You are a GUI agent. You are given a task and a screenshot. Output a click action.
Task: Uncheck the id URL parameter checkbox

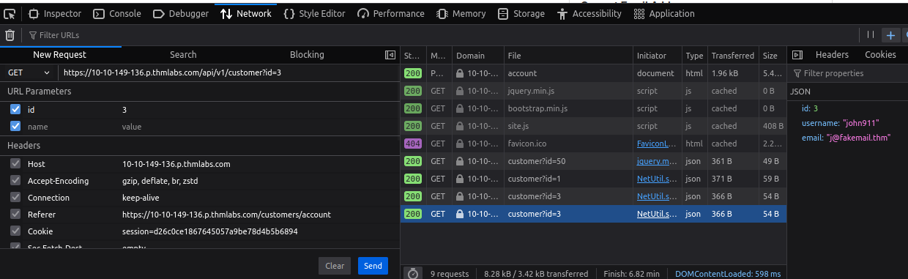pyautogui.click(x=15, y=109)
